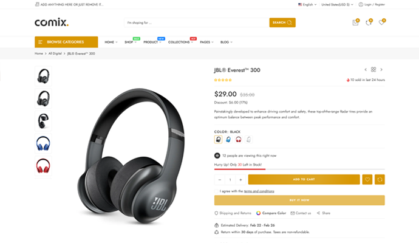This screenshot has width=419, height=243.
Task: Add product to wishlist with heart button
Action: (x=367, y=179)
